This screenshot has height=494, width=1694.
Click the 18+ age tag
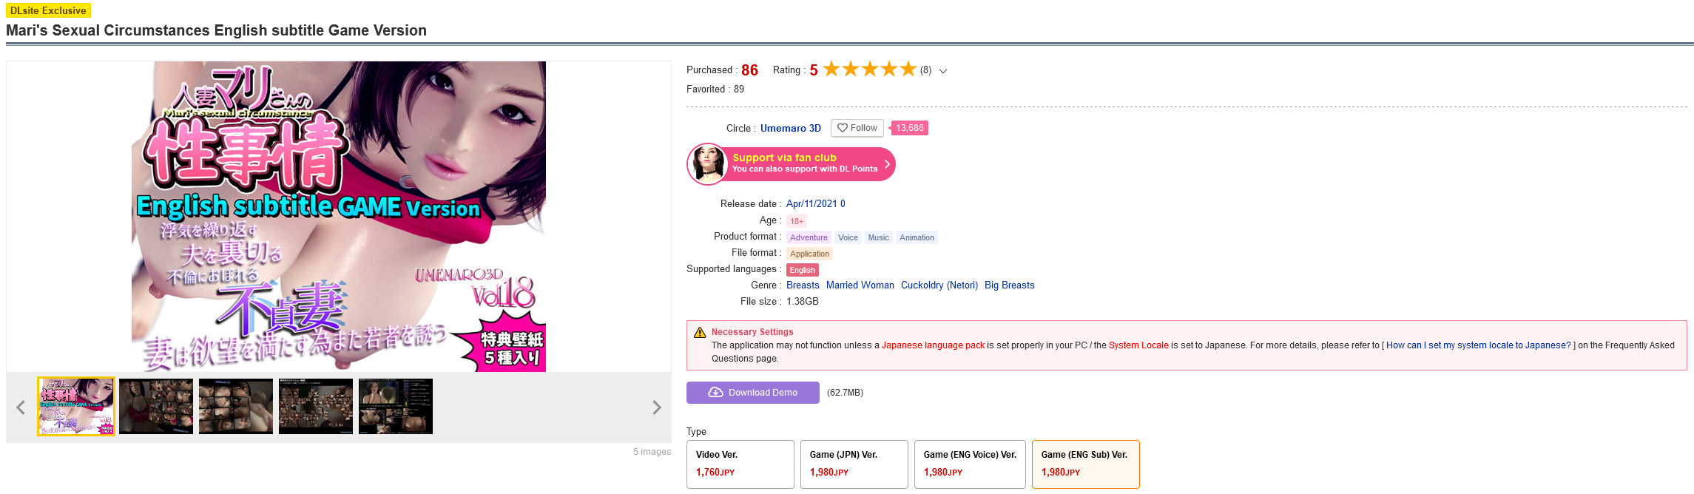click(797, 221)
